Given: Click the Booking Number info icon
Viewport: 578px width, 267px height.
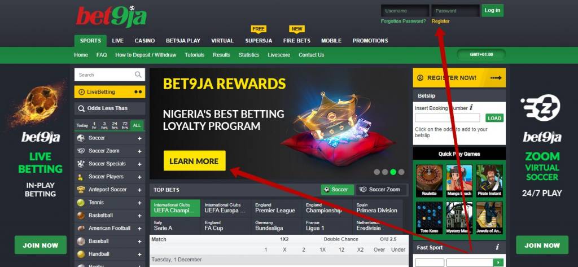Looking at the screenshot, I should [471, 108].
